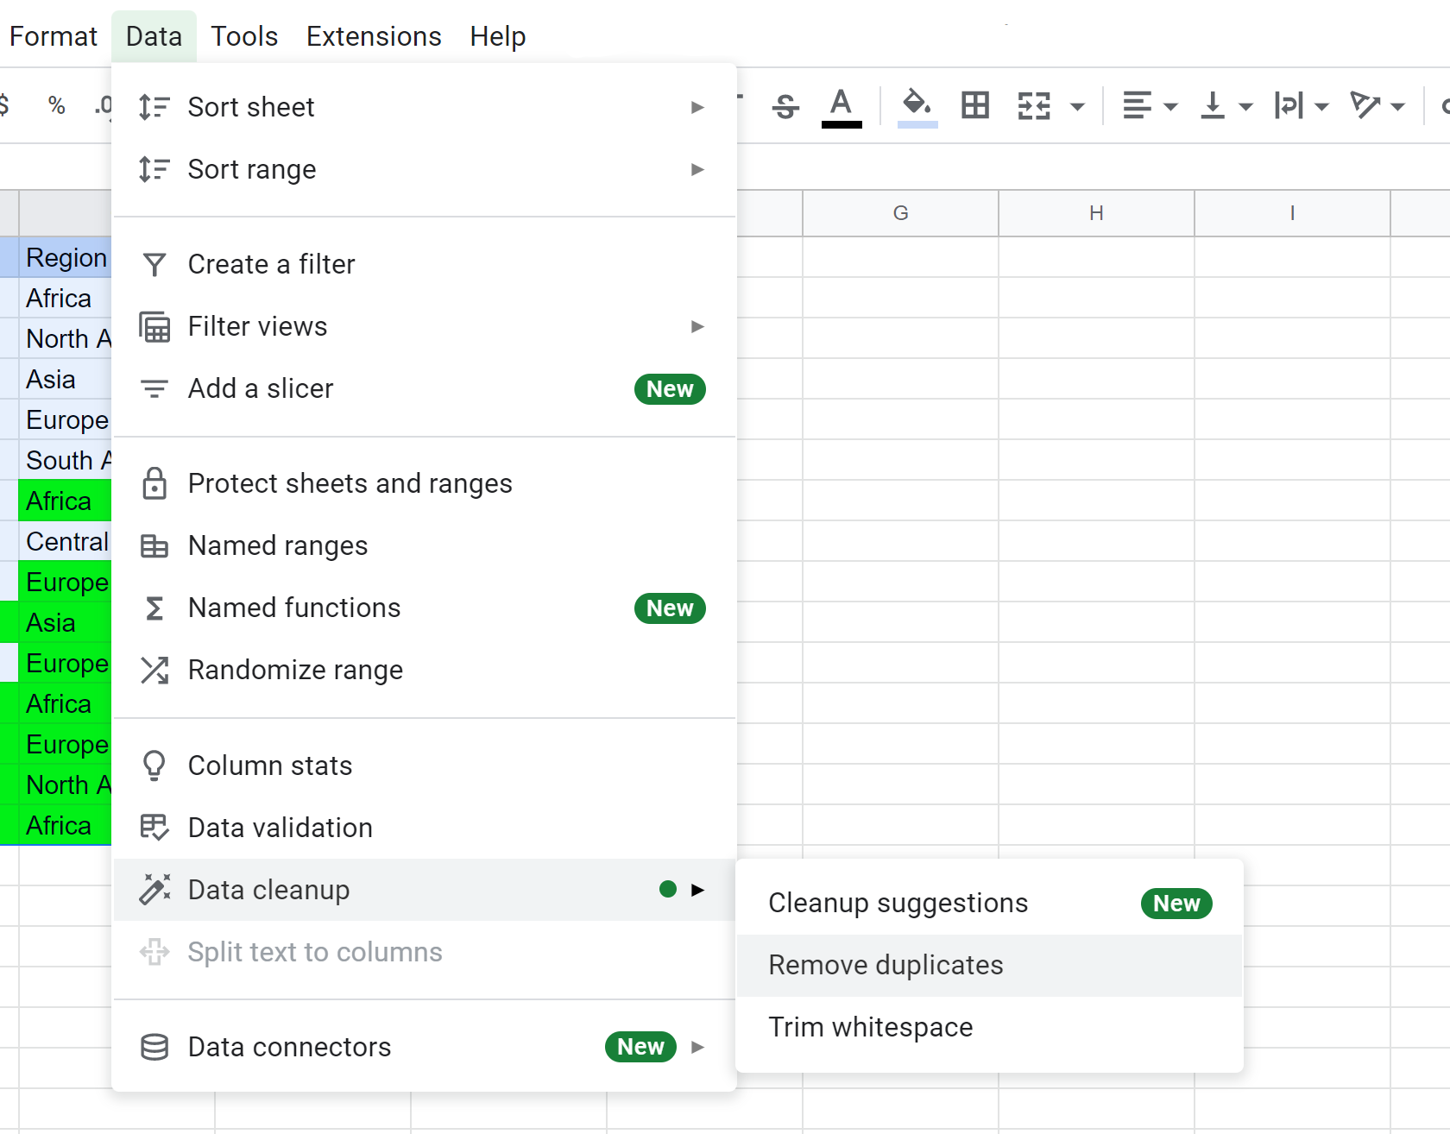The width and height of the screenshot is (1450, 1134).
Task: Open the borders tool
Action: [x=974, y=105]
